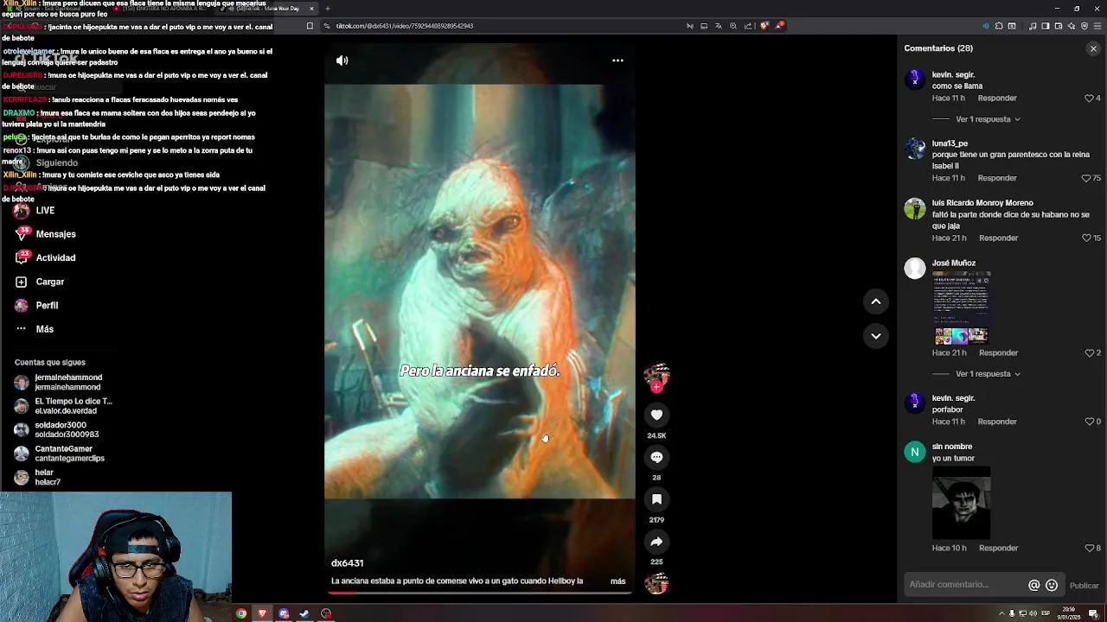Mute the TikTok video sound
1107x622 pixels.
[342, 60]
